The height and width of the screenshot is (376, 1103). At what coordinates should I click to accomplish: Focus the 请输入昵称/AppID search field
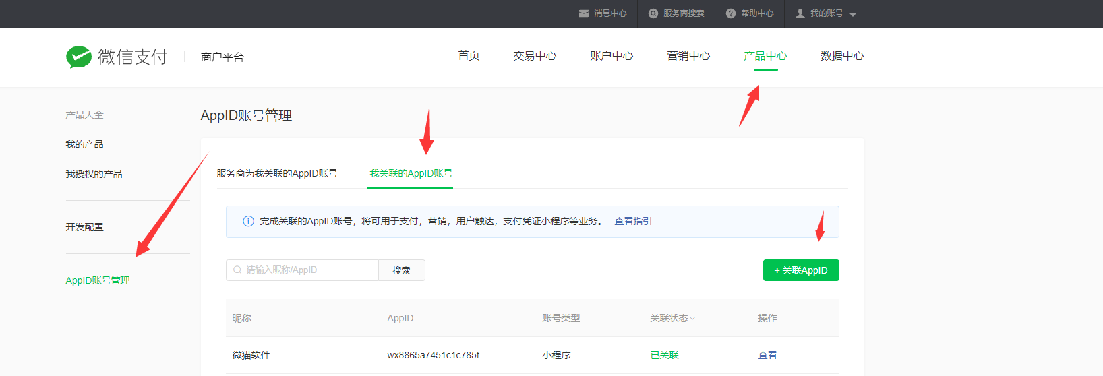click(303, 270)
